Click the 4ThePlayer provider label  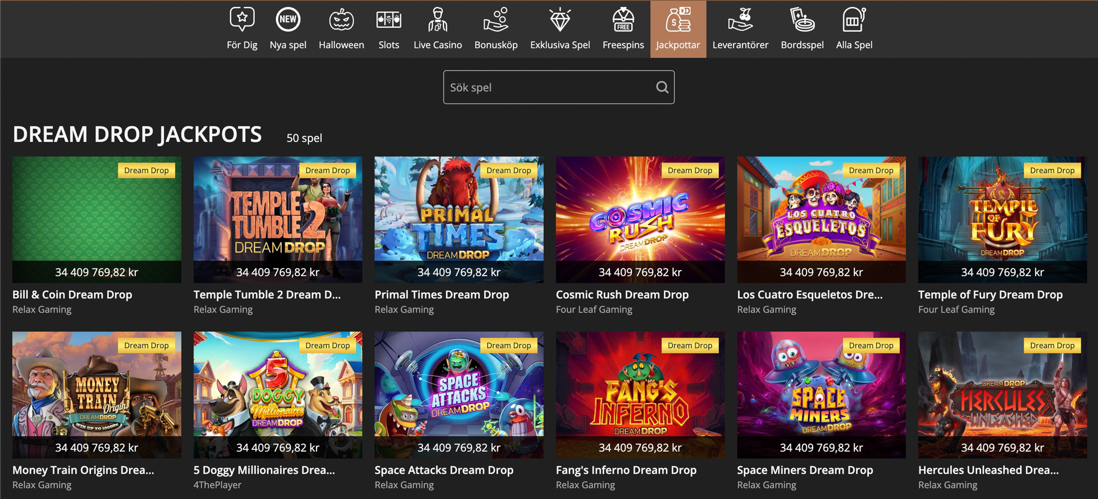[217, 485]
